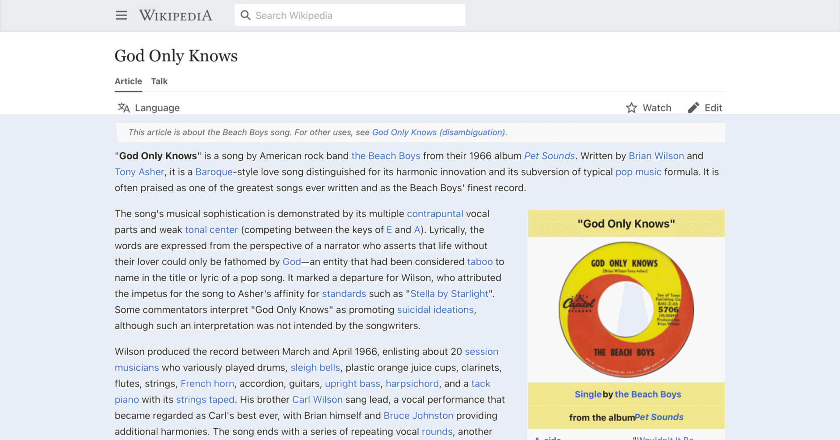The image size is (840, 440).
Task: Open the Beach Boys link in infobox
Action: click(x=648, y=394)
